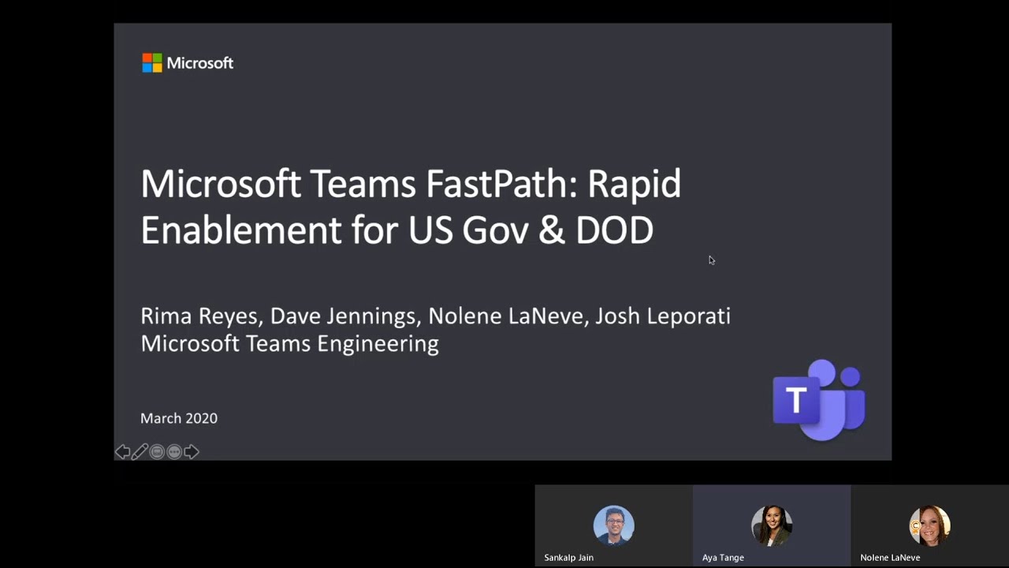Screen dimensions: 1009x568
Task: Click the Microsoft Teams logo on the slide
Action: 819,399
